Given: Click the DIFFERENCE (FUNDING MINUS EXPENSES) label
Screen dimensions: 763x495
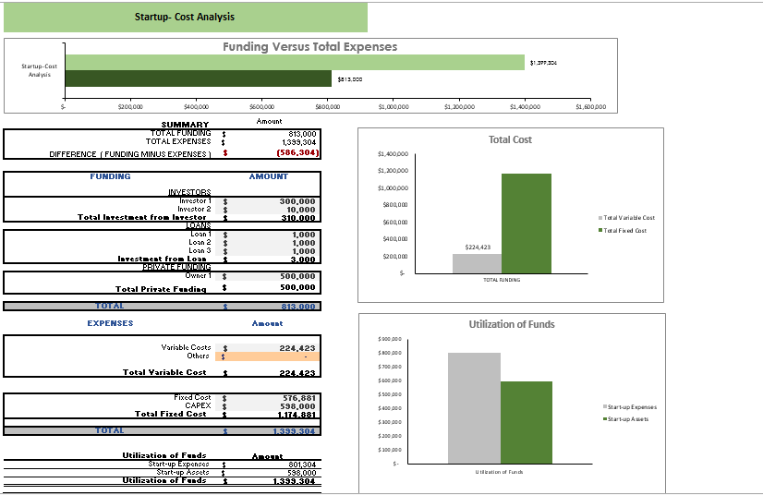Looking at the screenshot, I should pos(130,154).
